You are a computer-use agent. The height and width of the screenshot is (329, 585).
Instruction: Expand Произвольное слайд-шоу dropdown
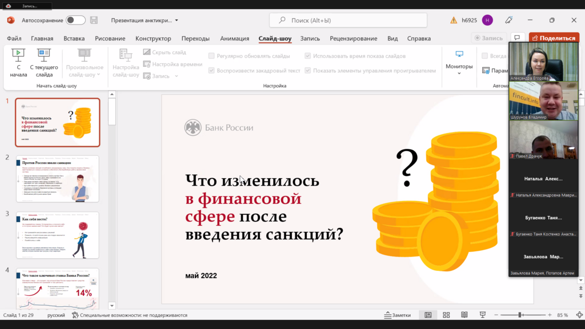98,75
